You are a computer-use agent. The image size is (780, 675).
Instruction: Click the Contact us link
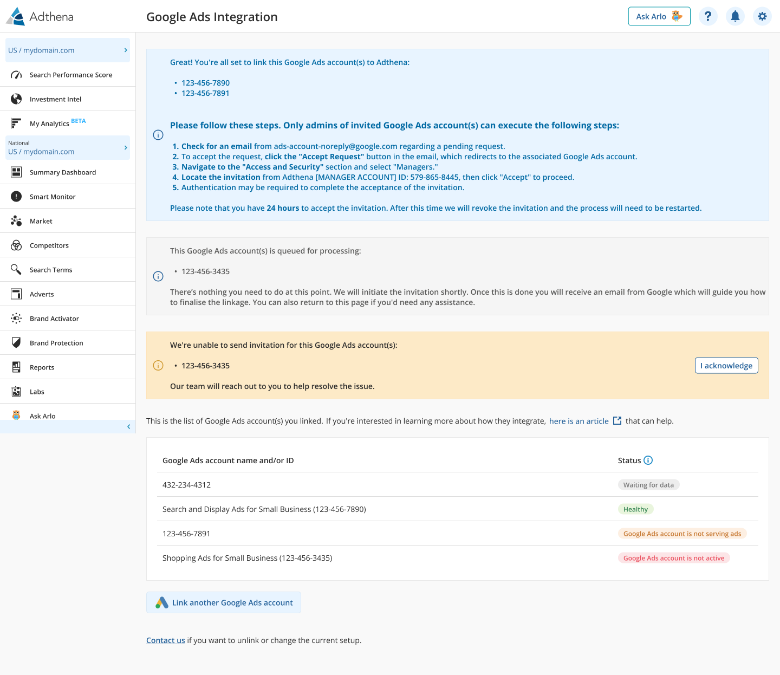pyautogui.click(x=165, y=640)
